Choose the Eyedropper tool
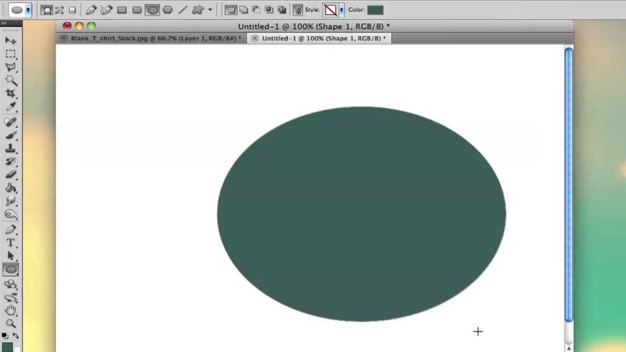This screenshot has width=626, height=352. click(10, 107)
